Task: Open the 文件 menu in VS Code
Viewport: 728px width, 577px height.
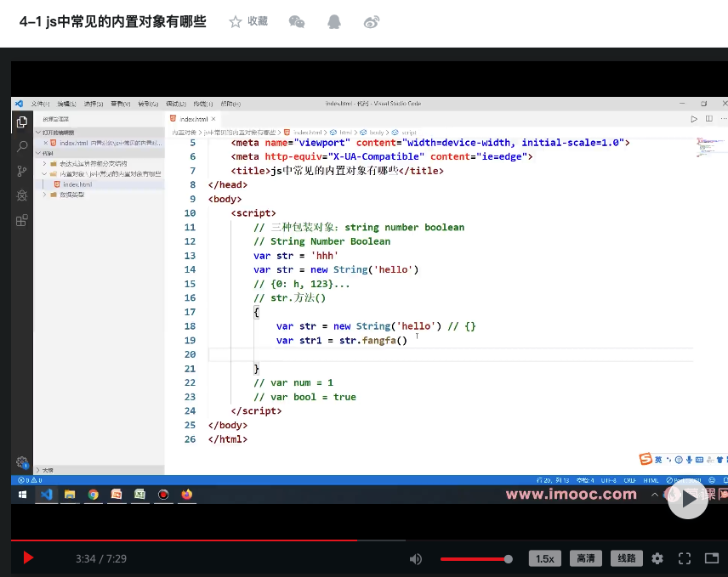Action: 40,104
